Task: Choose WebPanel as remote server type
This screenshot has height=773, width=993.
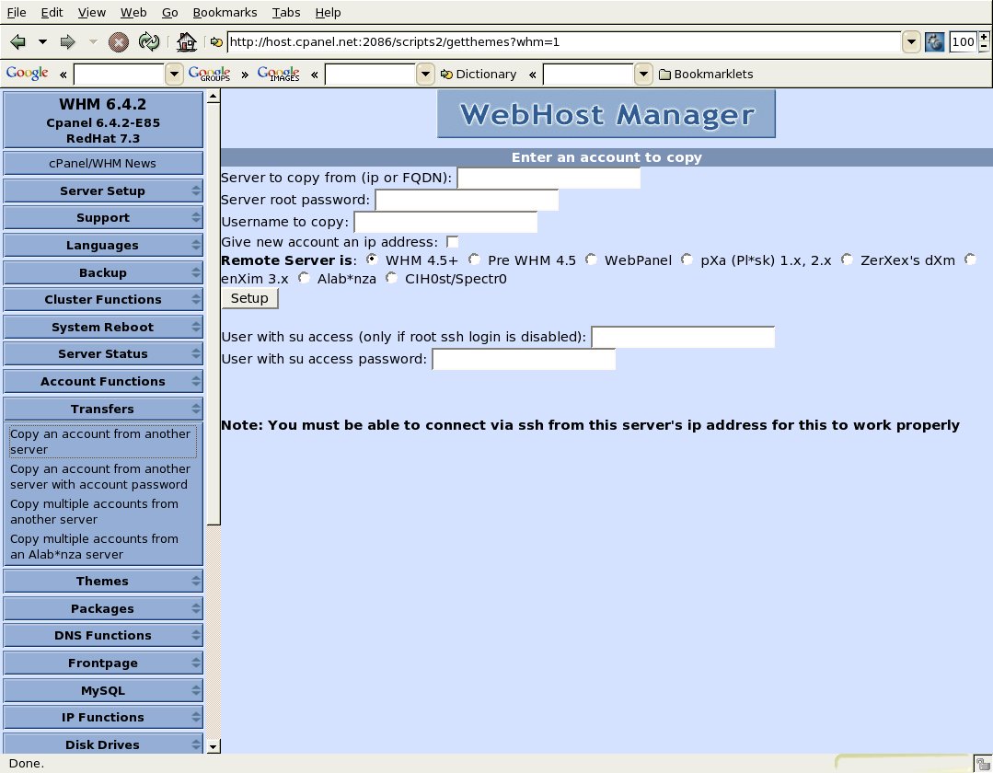Action: (592, 260)
